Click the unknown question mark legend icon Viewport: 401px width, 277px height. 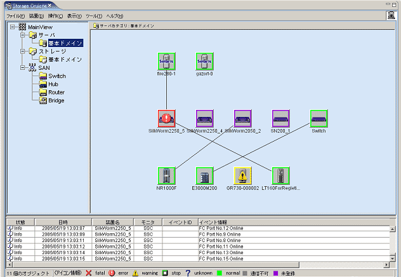tap(188, 273)
